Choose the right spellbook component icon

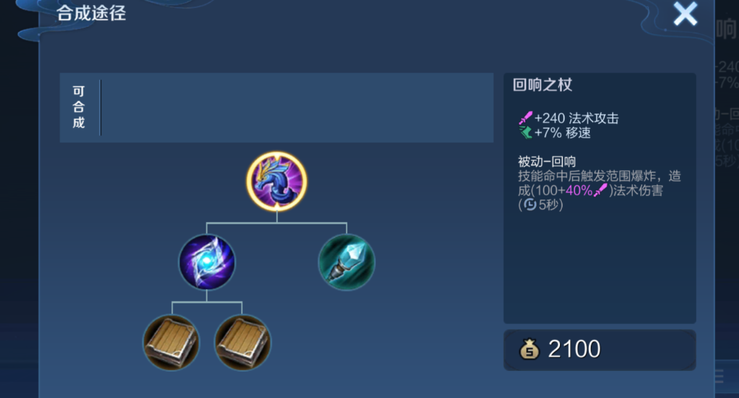pyautogui.click(x=242, y=342)
